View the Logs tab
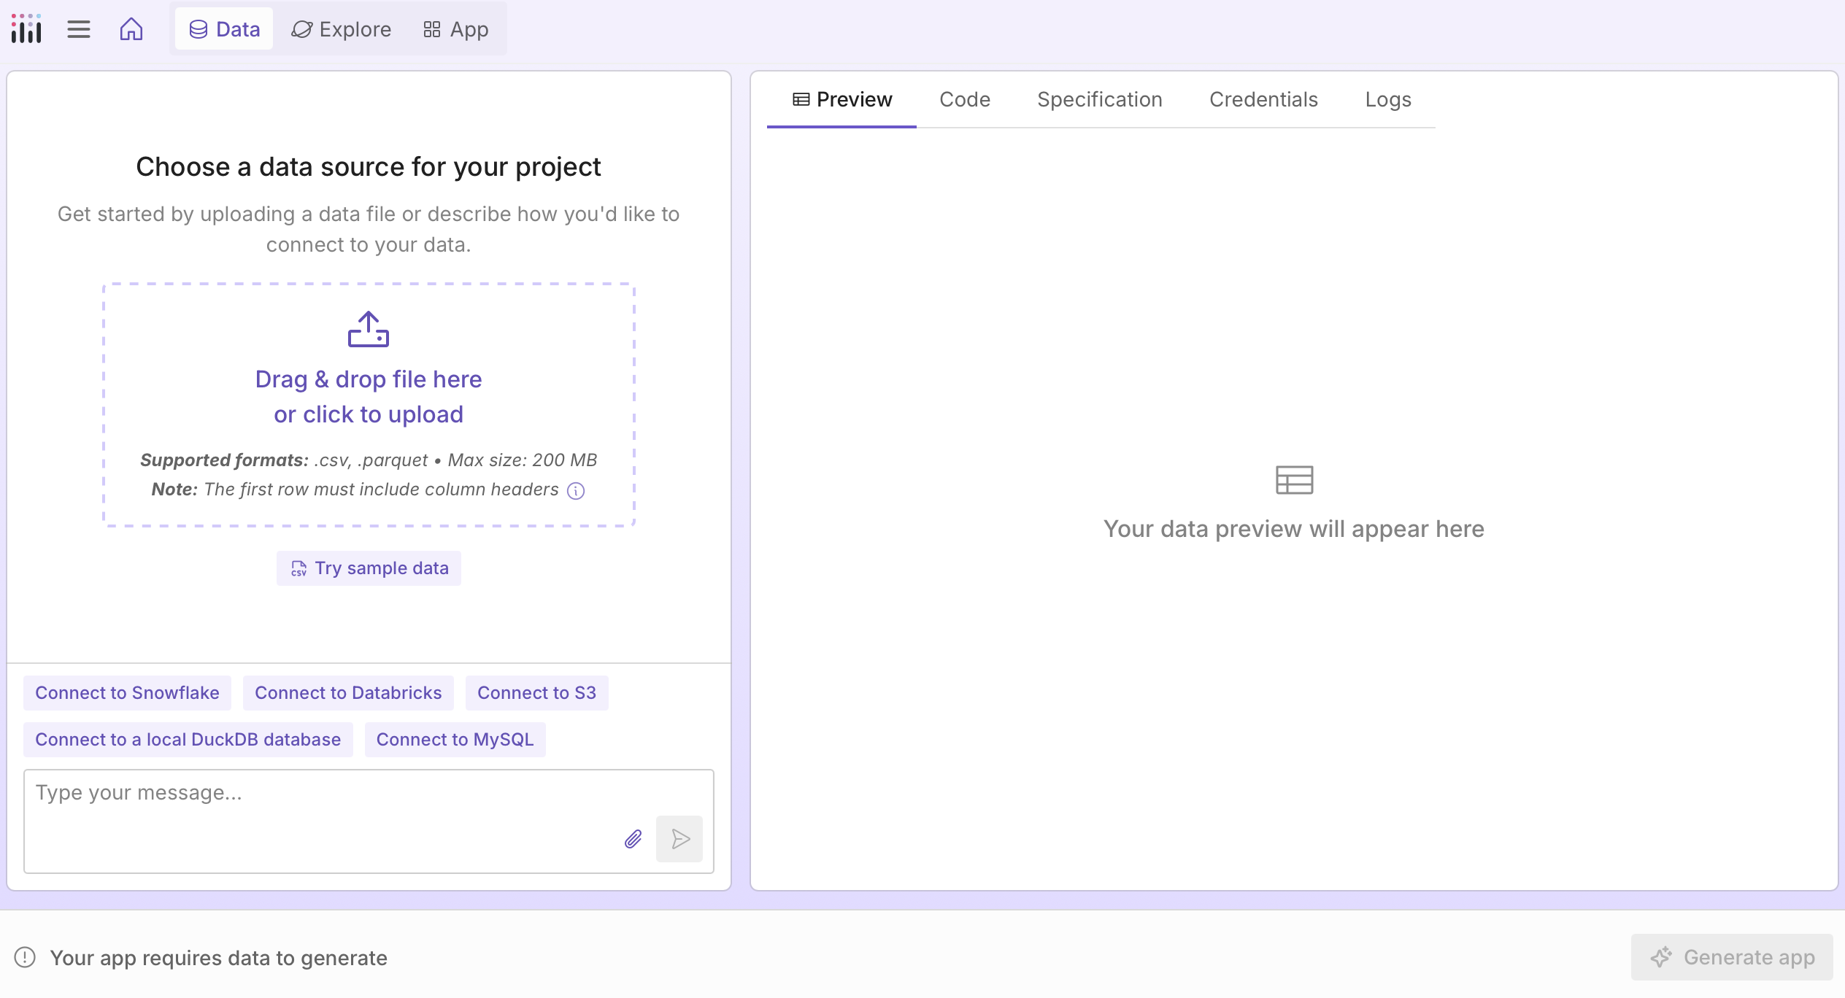 click(1387, 99)
